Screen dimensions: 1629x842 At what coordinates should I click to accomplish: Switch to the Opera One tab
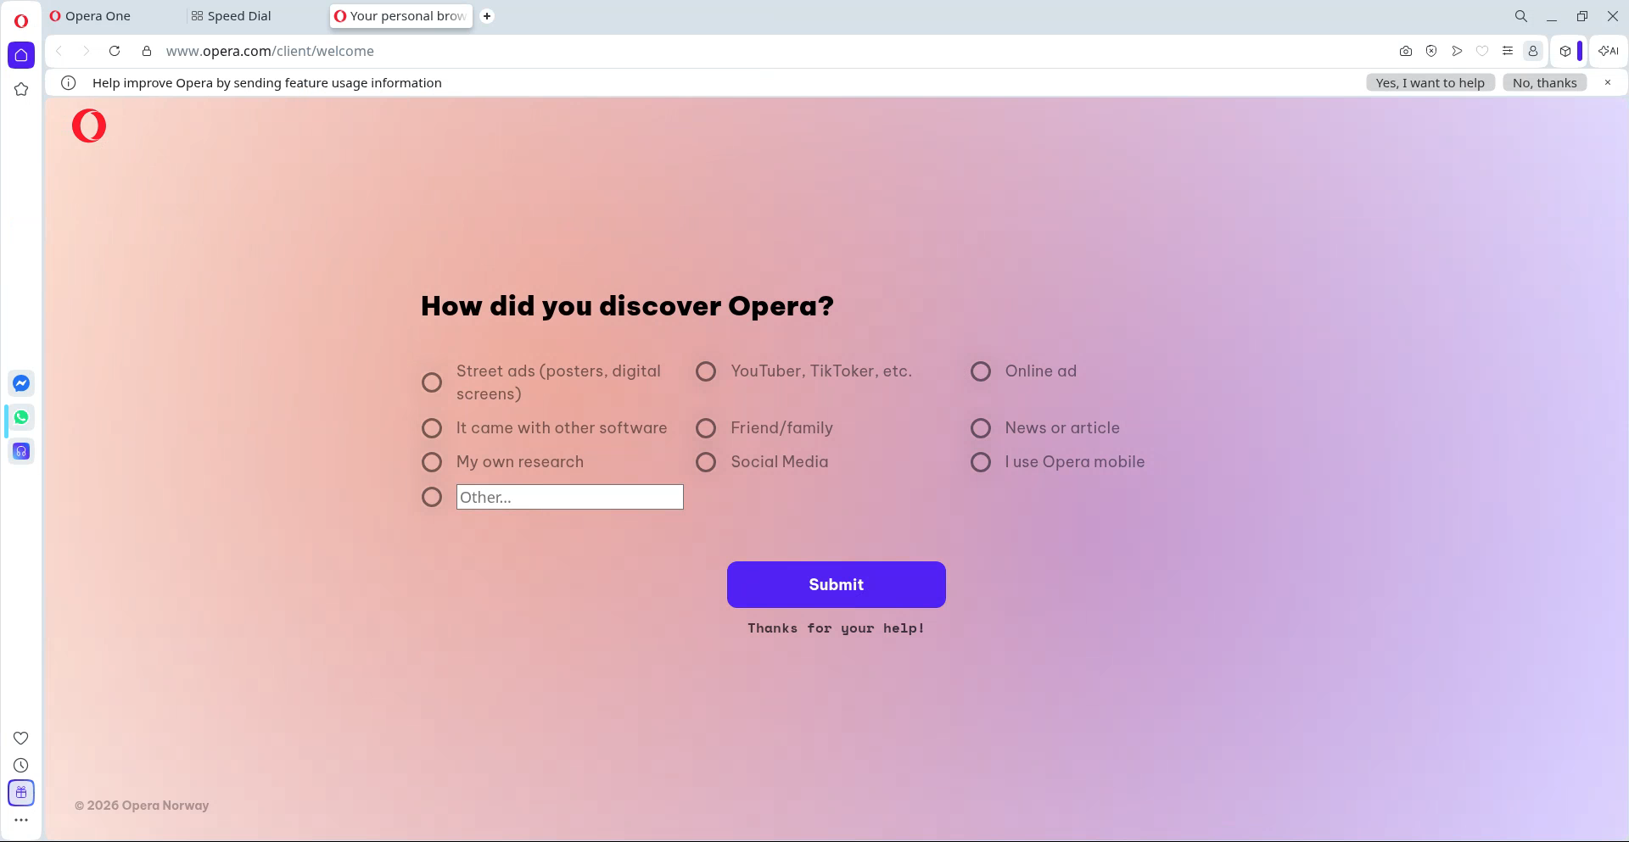click(x=114, y=16)
